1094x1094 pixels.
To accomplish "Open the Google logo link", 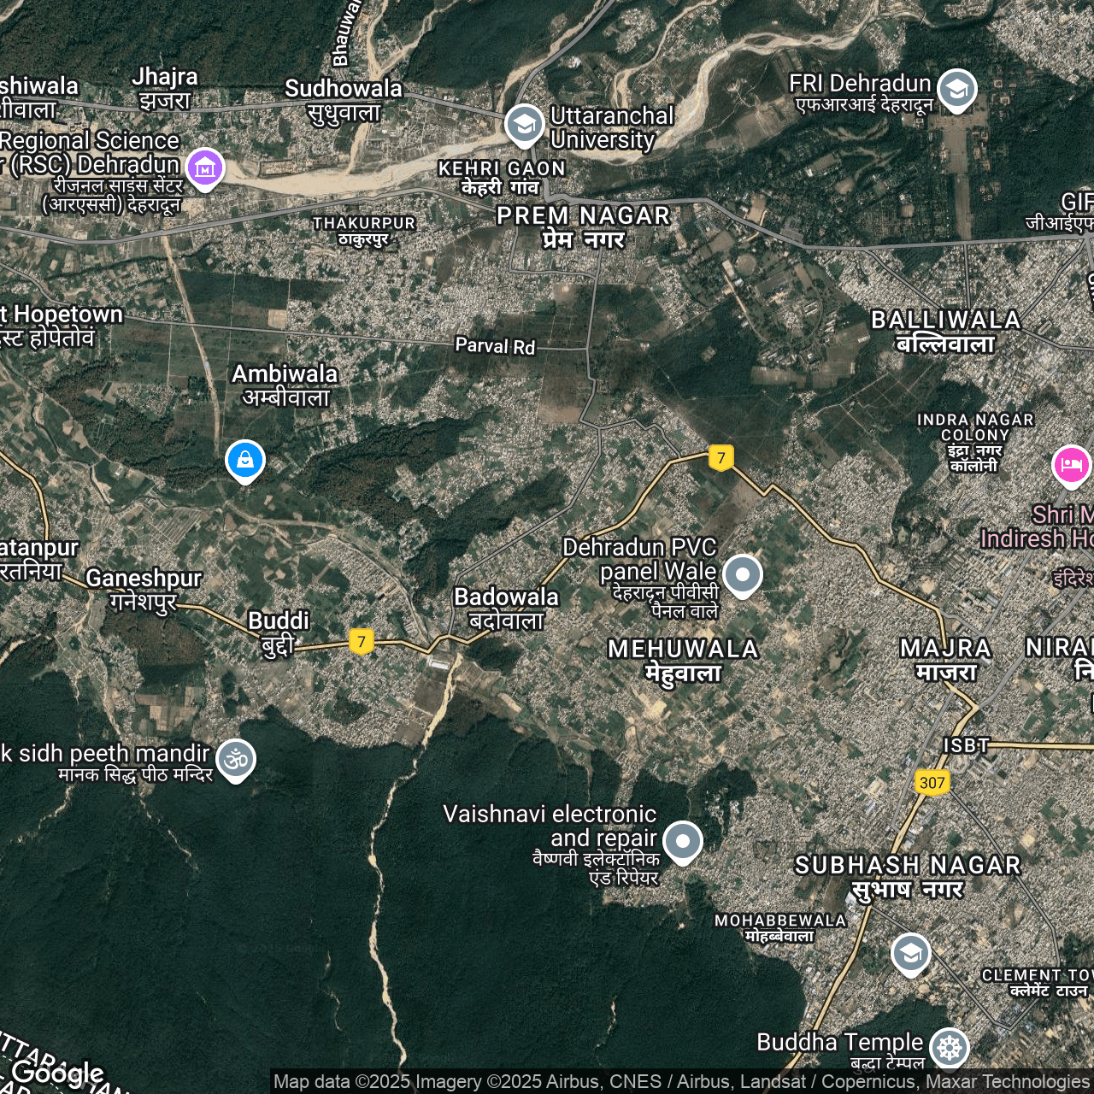I will (x=57, y=1073).
